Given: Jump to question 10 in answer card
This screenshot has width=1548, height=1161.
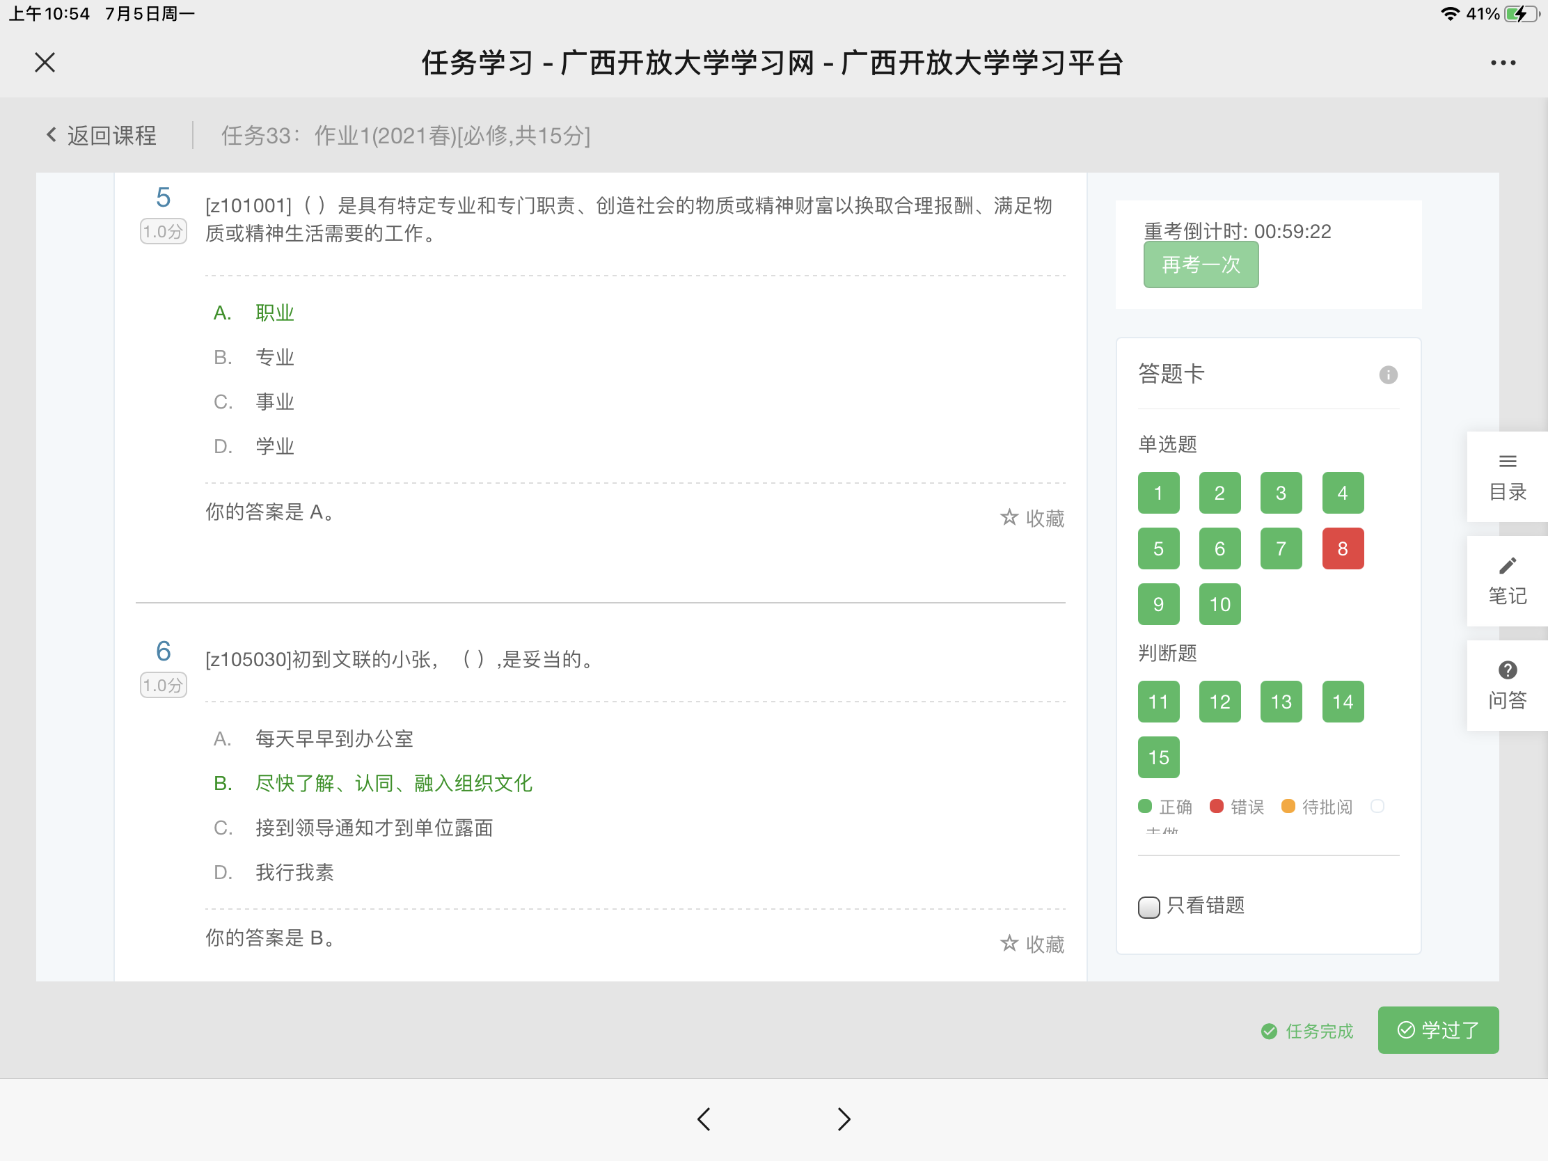Looking at the screenshot, I should click(1219, 604).
